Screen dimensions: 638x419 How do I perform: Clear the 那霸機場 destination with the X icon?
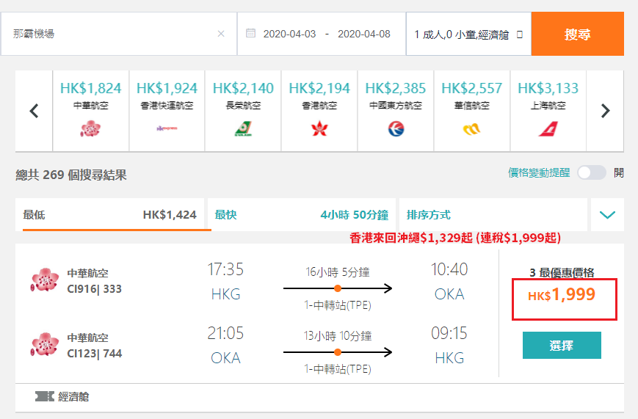pyautogui.click(x=221, y=34)
